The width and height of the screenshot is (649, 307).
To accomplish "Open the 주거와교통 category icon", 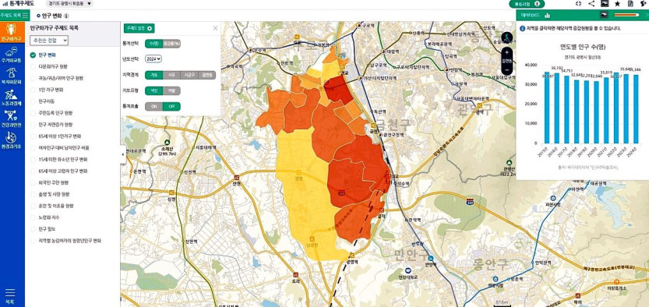I will (x=12, y=55).
